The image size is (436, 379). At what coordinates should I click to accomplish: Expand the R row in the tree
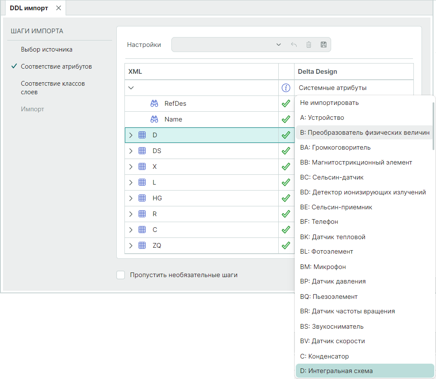(131, 214)
